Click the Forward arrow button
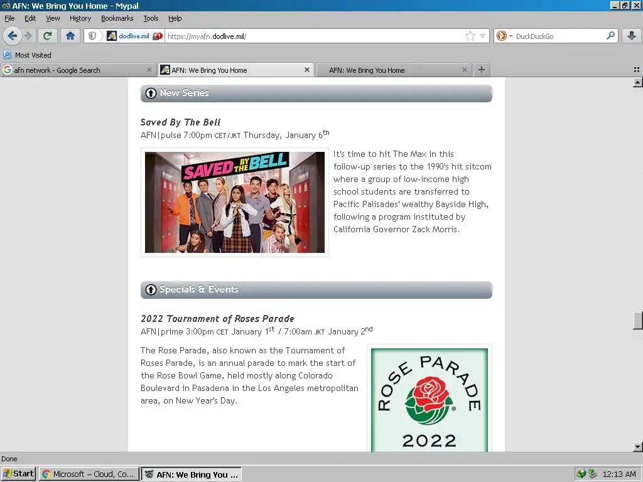Screen dimensions: 643x482 click(x=28, y=36)
